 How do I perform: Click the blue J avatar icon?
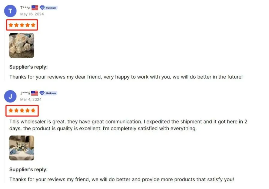(x=10, y=96)
